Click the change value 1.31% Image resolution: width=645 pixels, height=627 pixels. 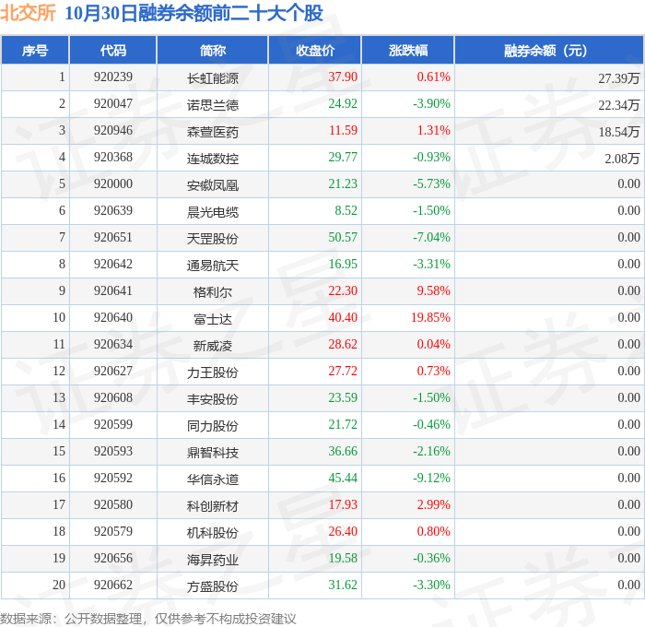pos(434,131)
